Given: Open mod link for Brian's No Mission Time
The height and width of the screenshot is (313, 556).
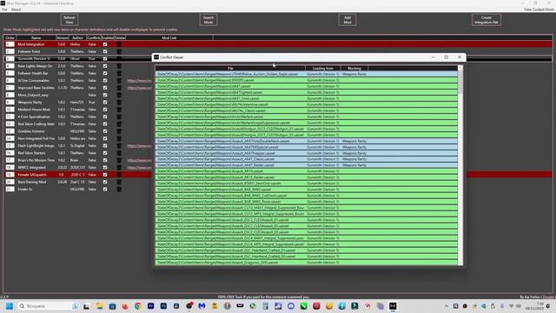Looking at the screenshot, I should [x=139, y=160].
